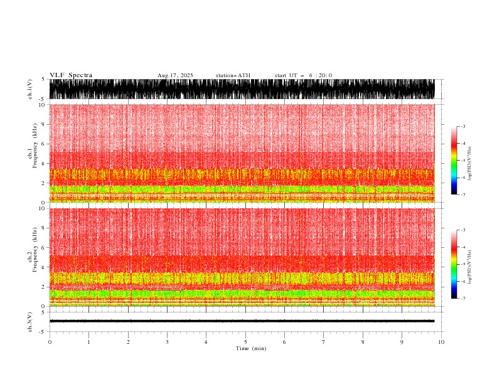Click time axis tick label "7"
The image size is (497, 384).
point(324,342)
